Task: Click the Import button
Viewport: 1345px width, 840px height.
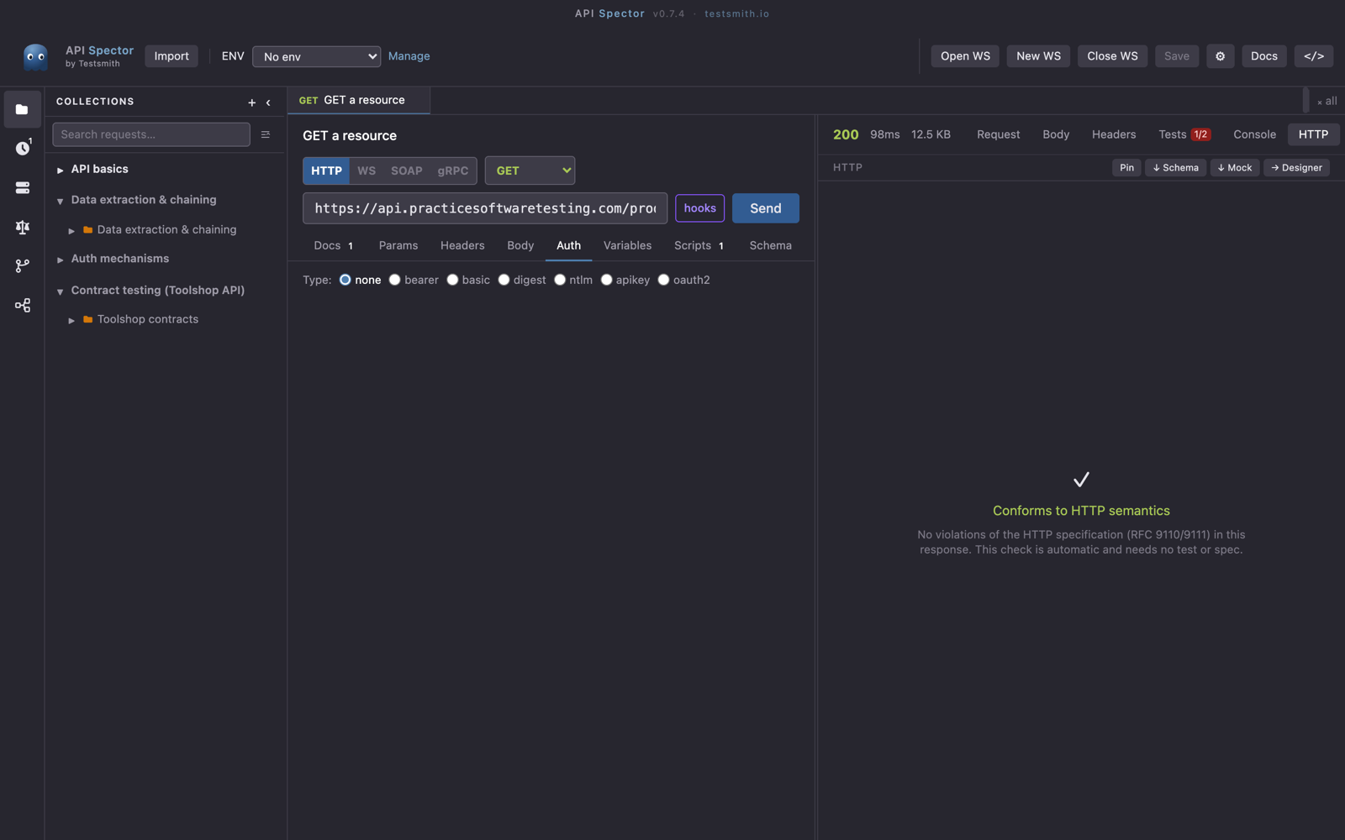Action: point(171,56)
